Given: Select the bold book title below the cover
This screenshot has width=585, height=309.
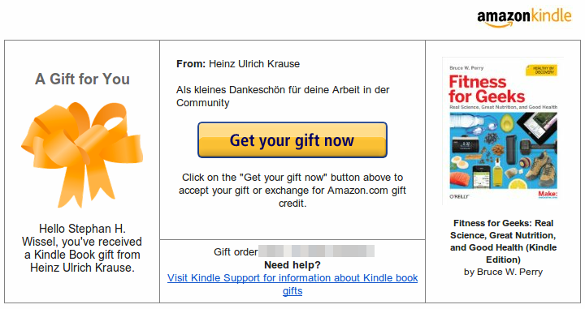Looking at the screenshot, I should click(503, 241).
